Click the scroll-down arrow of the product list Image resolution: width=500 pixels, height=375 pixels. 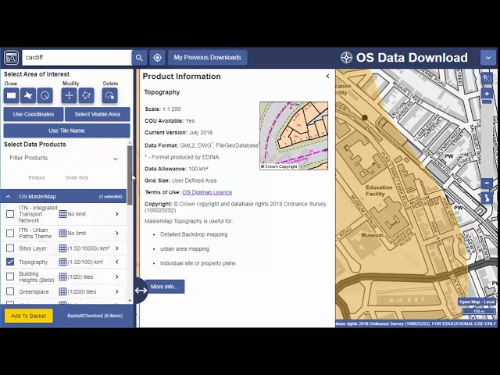pos(130,300)
